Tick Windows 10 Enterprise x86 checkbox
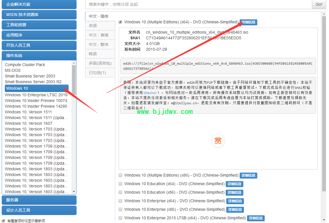Viewport: 329px width, 223px height. click(x=120, y=209)
